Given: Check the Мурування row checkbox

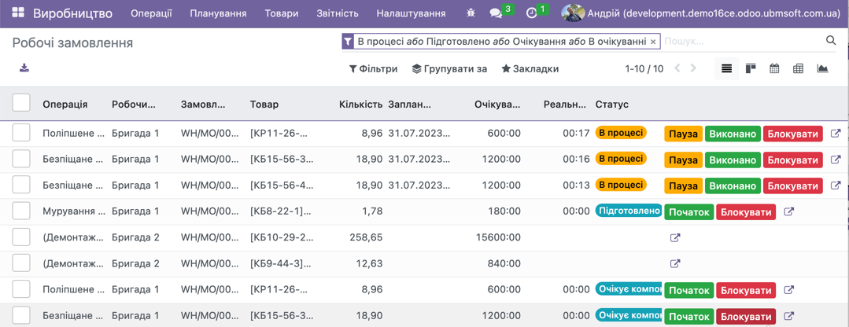Looking at the screenshot, I should click(x=21, y=211).
